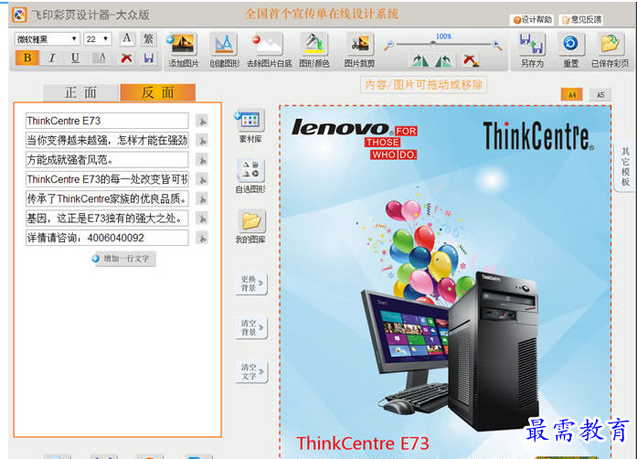Click the zoom out magnifier icon

(388, 46)
